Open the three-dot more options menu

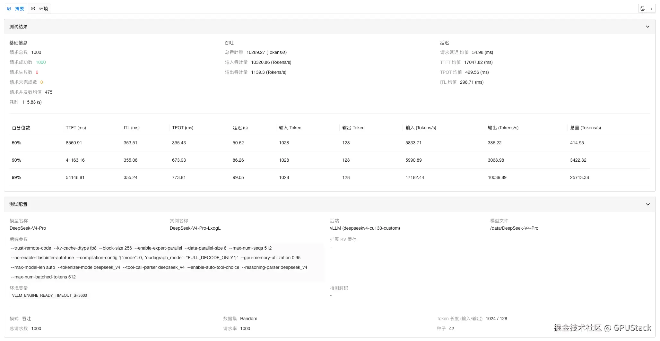point(651,9)
